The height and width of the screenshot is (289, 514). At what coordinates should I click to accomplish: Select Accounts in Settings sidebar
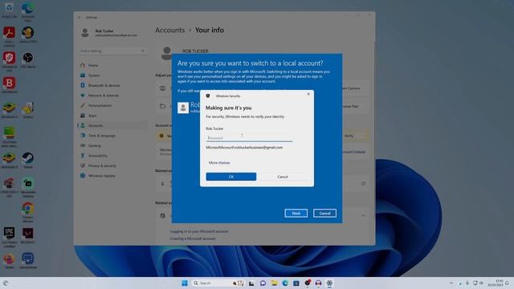[112, 125]
